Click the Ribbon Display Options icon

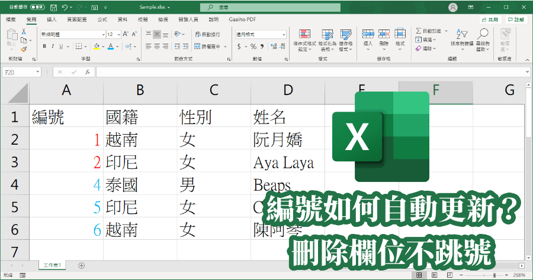tap(471, 7)
